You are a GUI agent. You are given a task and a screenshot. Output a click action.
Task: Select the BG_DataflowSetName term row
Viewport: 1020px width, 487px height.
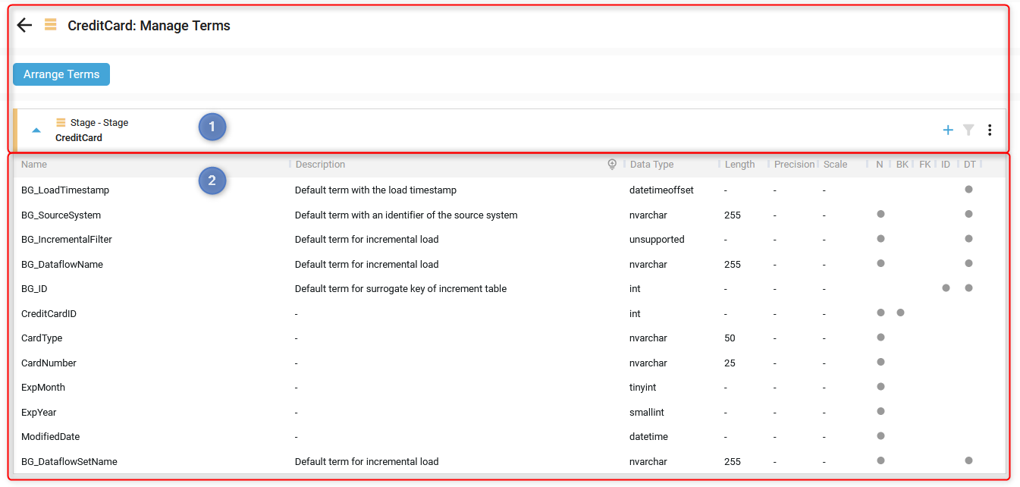[69, 461]
